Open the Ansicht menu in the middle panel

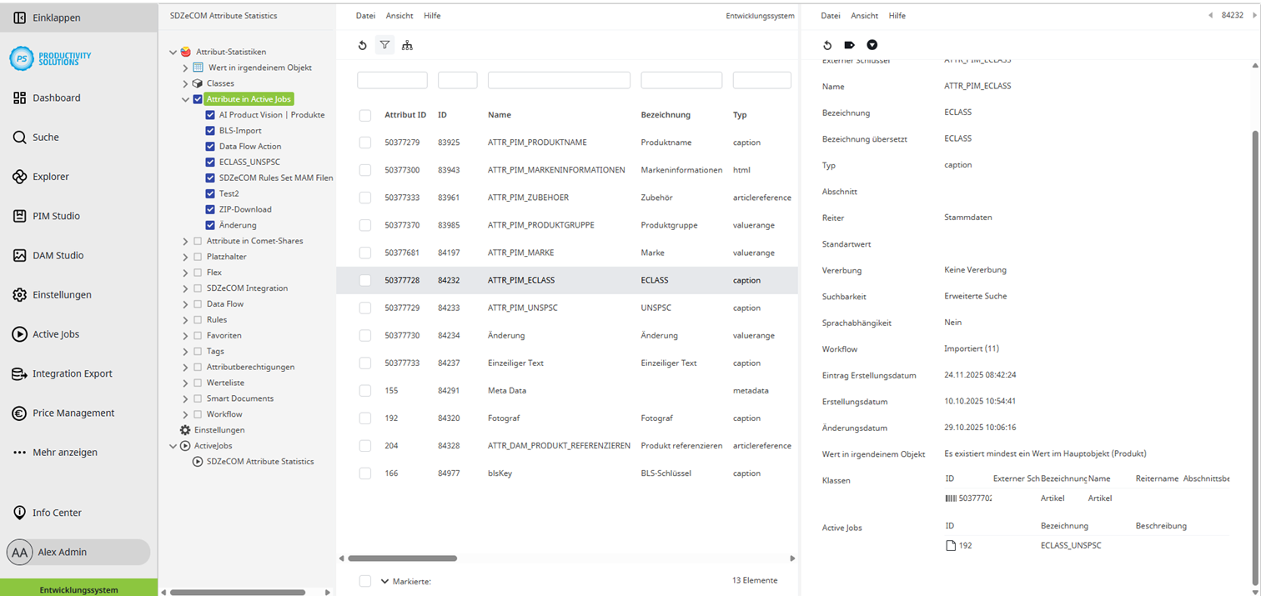click(x=399, y=15)
